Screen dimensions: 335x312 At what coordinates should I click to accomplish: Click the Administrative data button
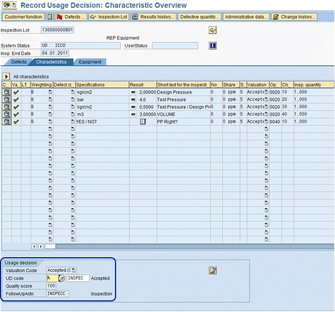246,17
